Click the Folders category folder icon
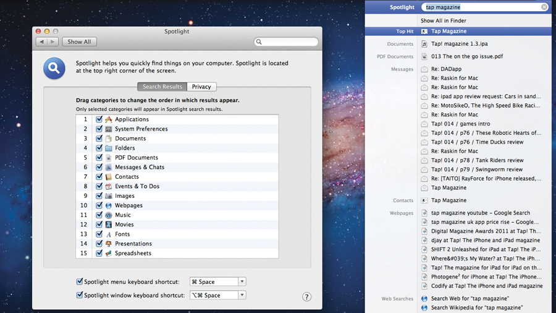 [x=109, y=148]
